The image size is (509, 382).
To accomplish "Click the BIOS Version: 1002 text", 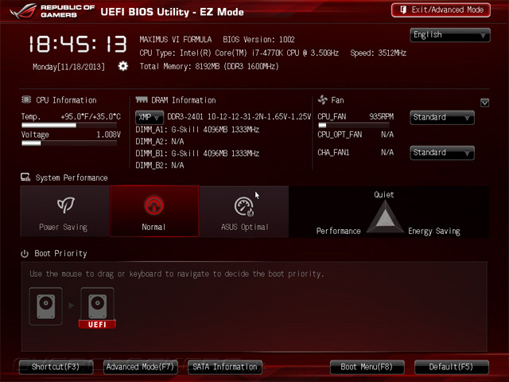I will pyautogui.click(x=258, y=40).
